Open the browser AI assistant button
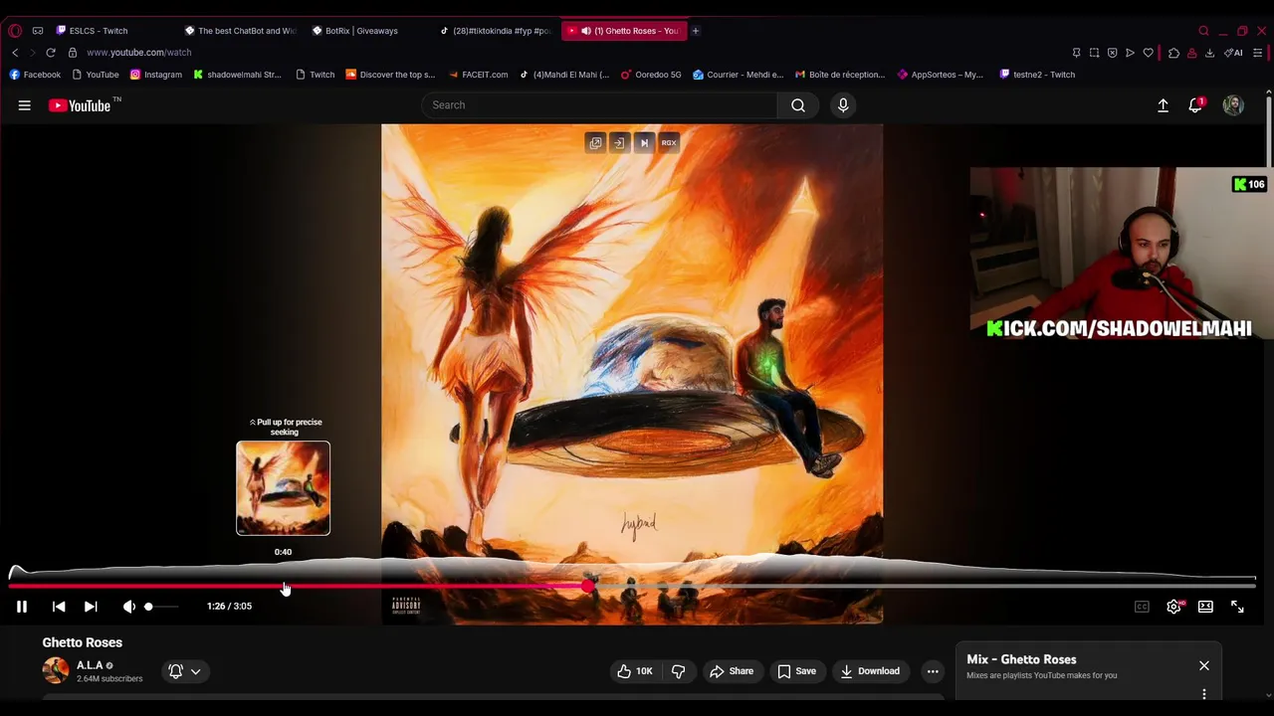1274x716 pixels. click(1233, 53)
